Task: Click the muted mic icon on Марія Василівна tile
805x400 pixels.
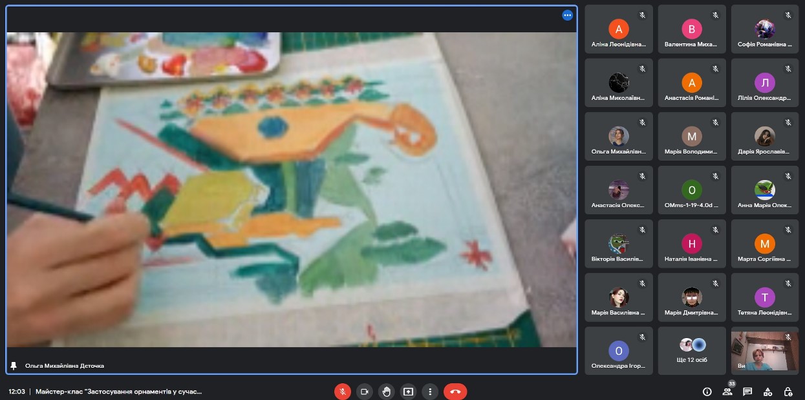Action: tap(643, 282)
